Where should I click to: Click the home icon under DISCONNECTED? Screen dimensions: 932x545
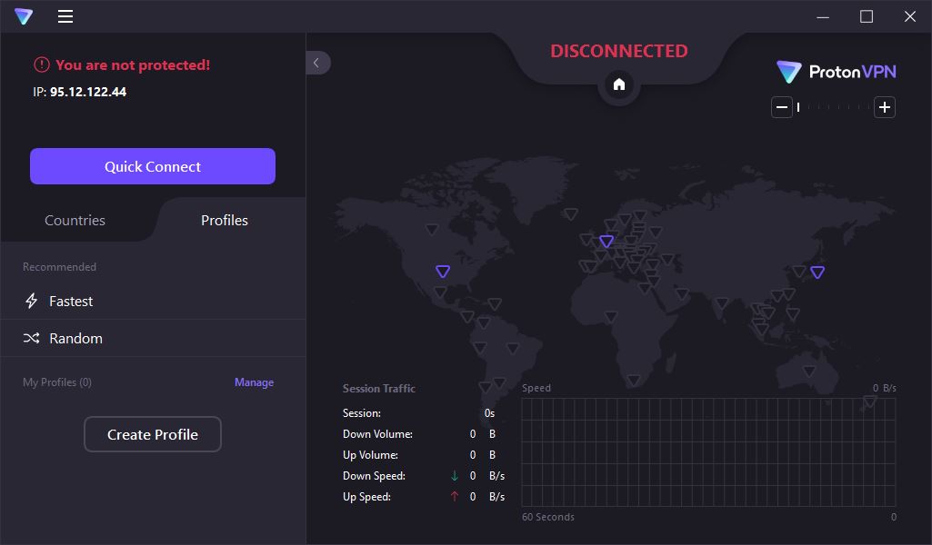[x=619, y=84]
